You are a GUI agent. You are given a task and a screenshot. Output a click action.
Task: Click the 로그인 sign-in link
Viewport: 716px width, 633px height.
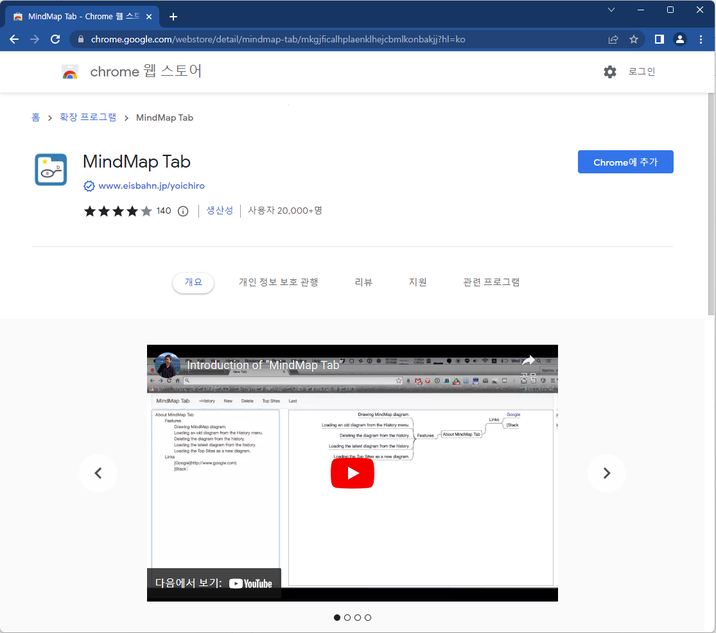click(x=642, y=71)
